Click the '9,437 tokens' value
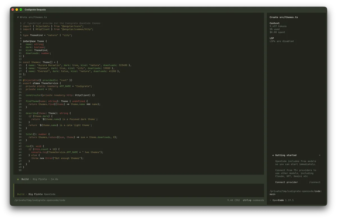 [x=278, y=26]
